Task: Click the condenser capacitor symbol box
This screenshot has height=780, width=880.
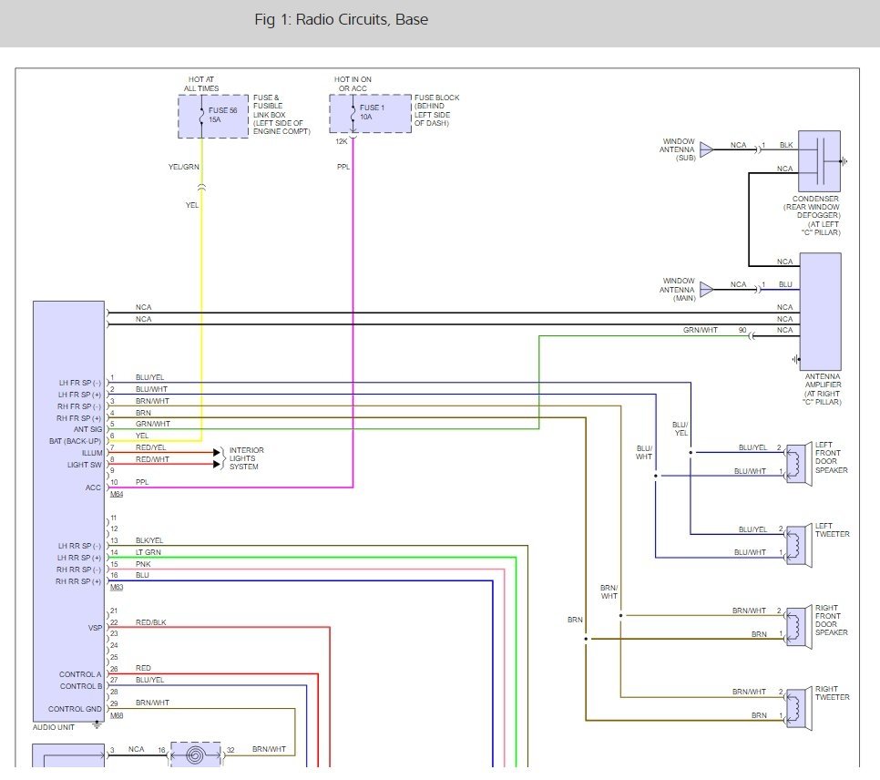Action: (x=819, y=161)
